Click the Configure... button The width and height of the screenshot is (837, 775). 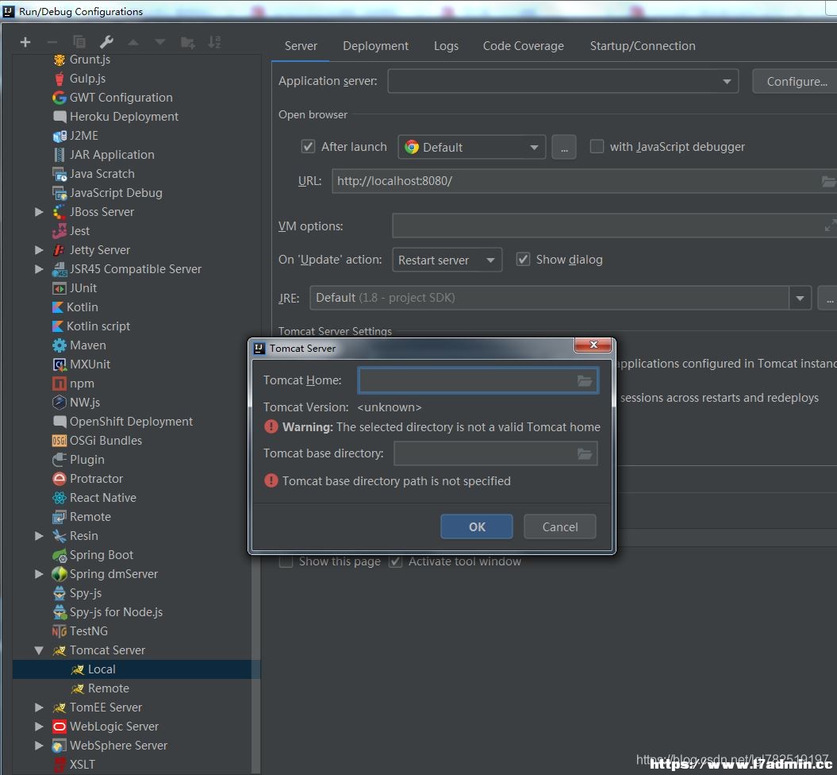[796, 81]
